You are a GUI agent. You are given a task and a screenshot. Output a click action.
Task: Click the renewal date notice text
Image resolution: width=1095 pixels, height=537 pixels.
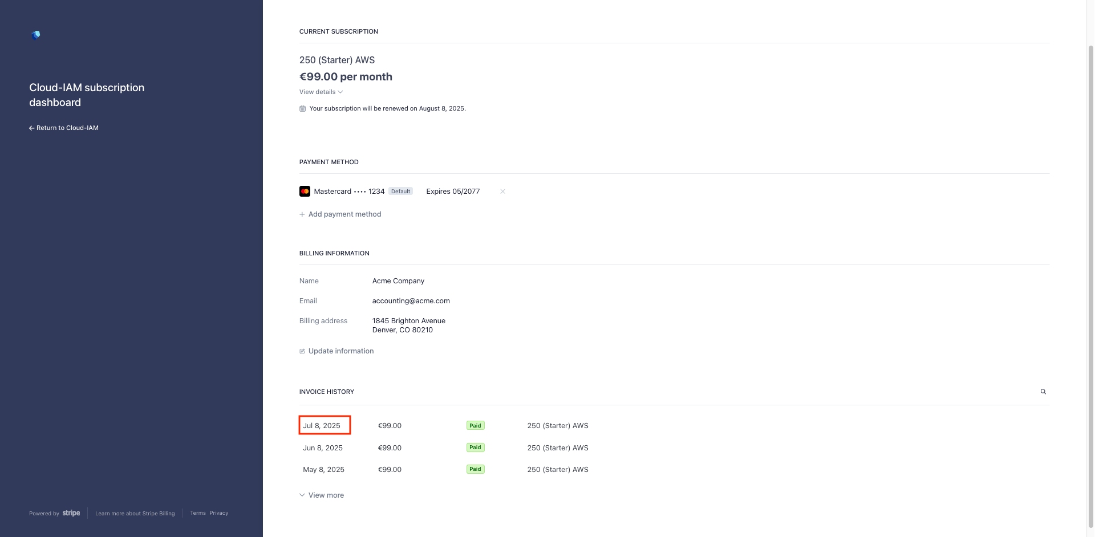[387, 109]
